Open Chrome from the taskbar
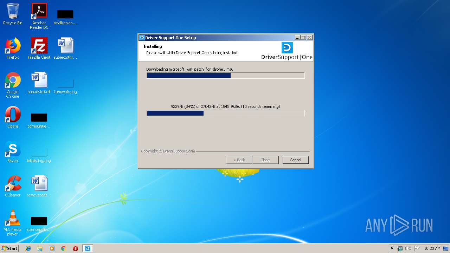 [x=63, y=248]
